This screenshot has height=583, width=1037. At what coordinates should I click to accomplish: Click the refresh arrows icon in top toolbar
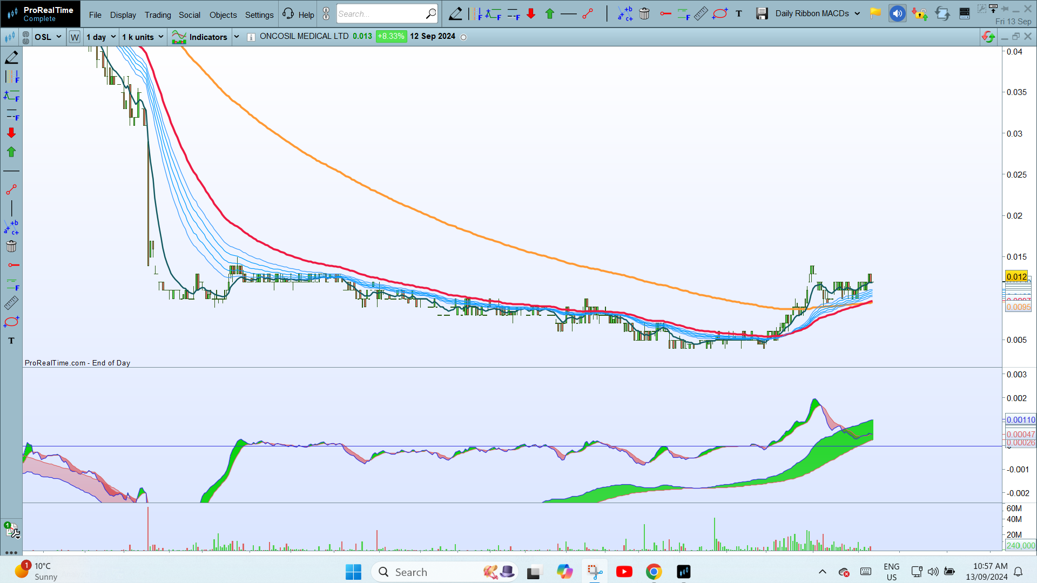tap(942, 13)
